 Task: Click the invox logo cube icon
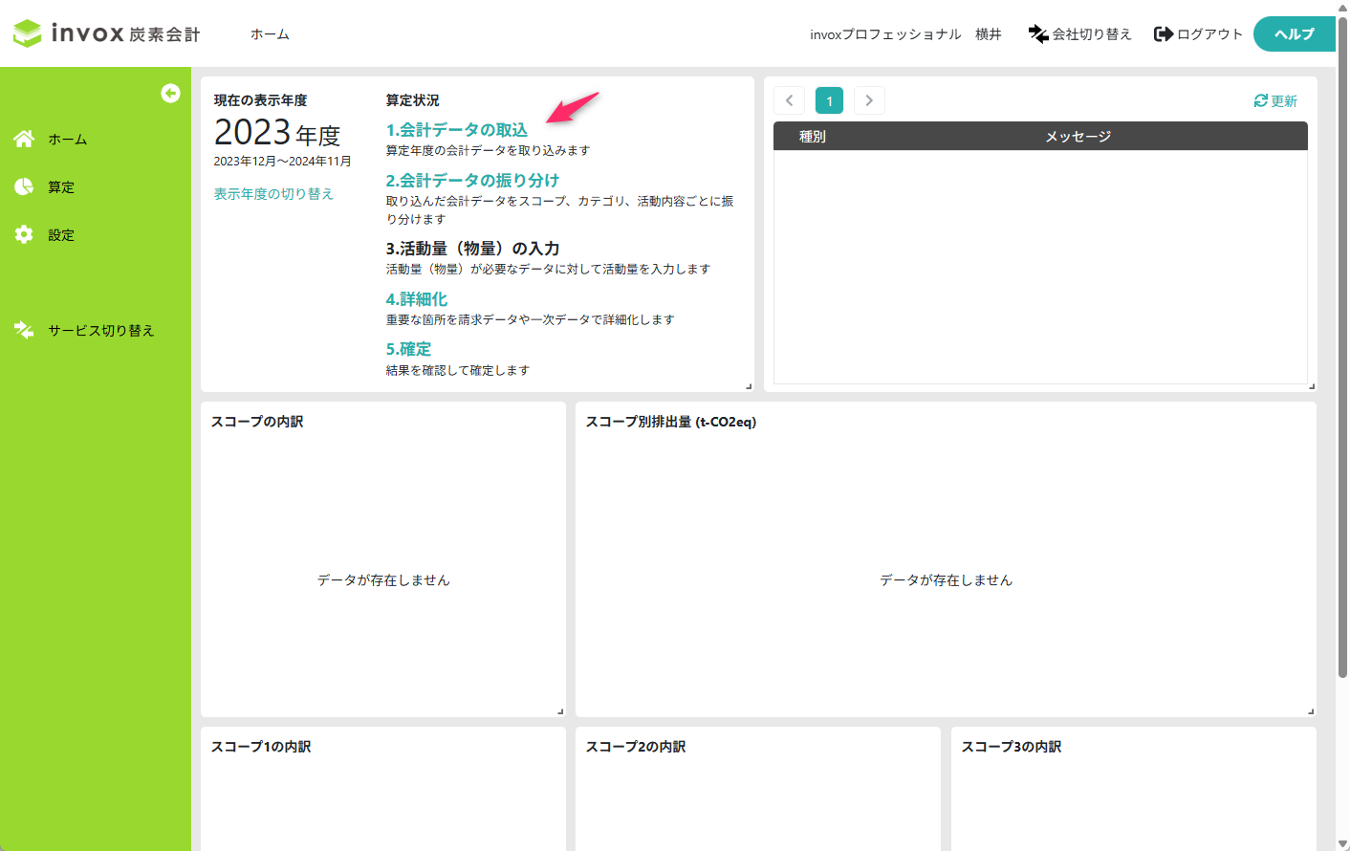point(28,33)
